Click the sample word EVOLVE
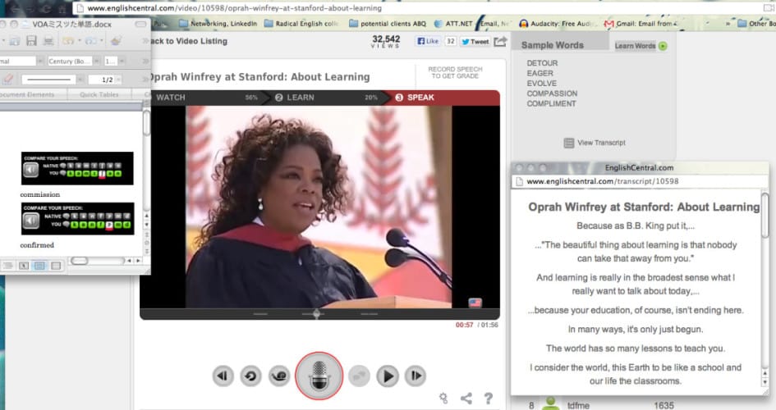Screen dimensions: 776x410 [x=541, y=84]
